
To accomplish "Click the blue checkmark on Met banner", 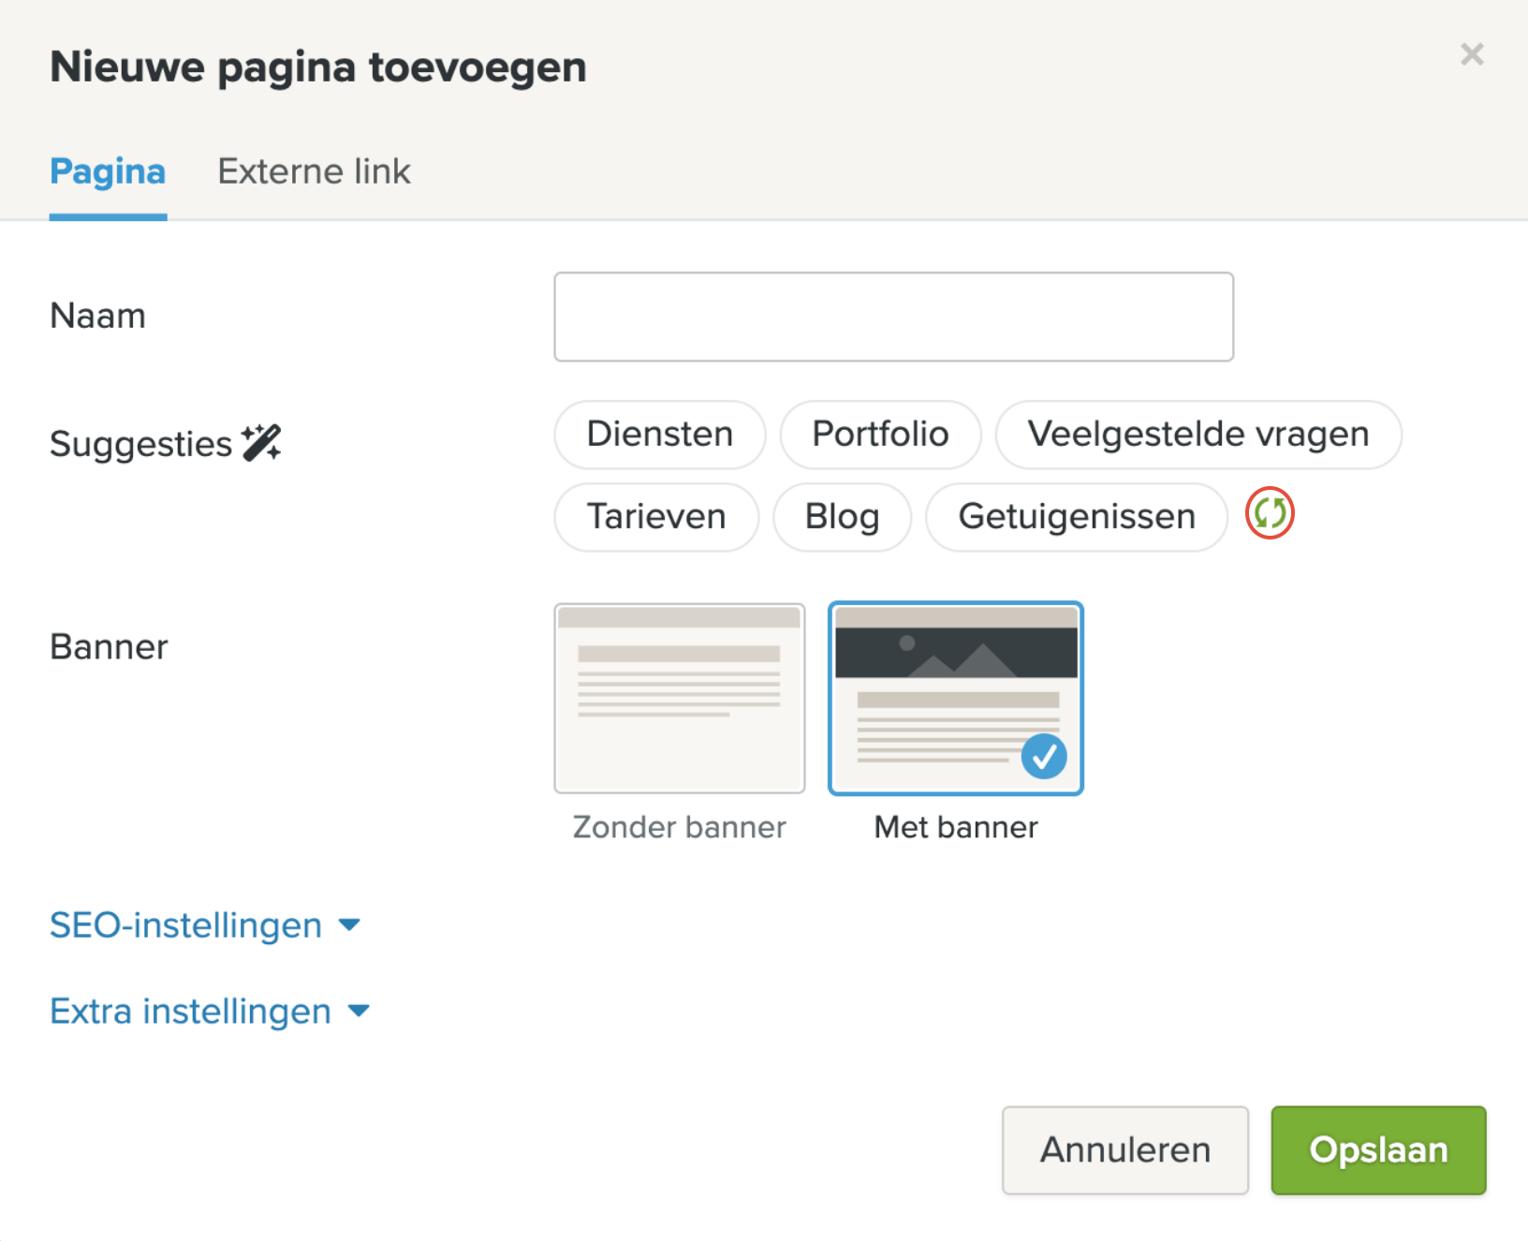I will click(1044, 756).
